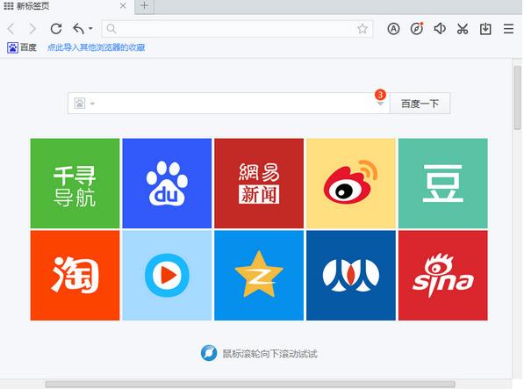Click the undo closed tab arrow icon
Image resolution: width=524 pixels, height=389 pixels.
click(x=78, y=29)
